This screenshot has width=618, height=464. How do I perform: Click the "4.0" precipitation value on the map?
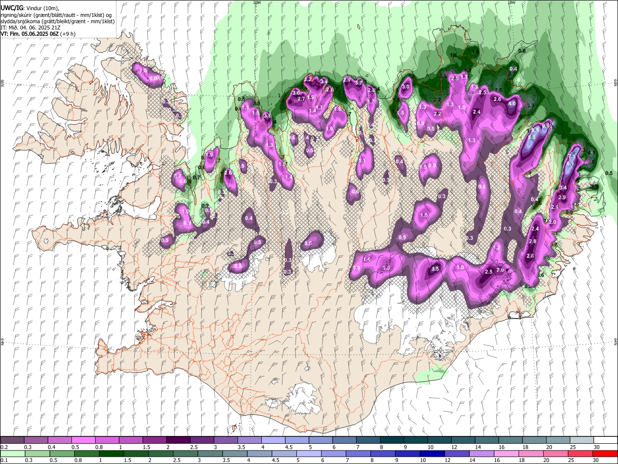(512, 103)
